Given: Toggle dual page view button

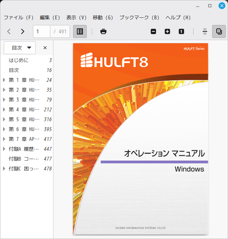Looking at the screenshot, I should 219,31.
